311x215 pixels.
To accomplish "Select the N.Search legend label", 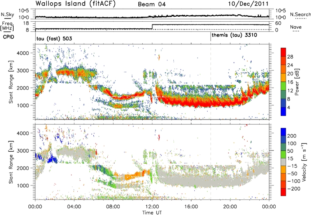I will click(x=300, y=14).
